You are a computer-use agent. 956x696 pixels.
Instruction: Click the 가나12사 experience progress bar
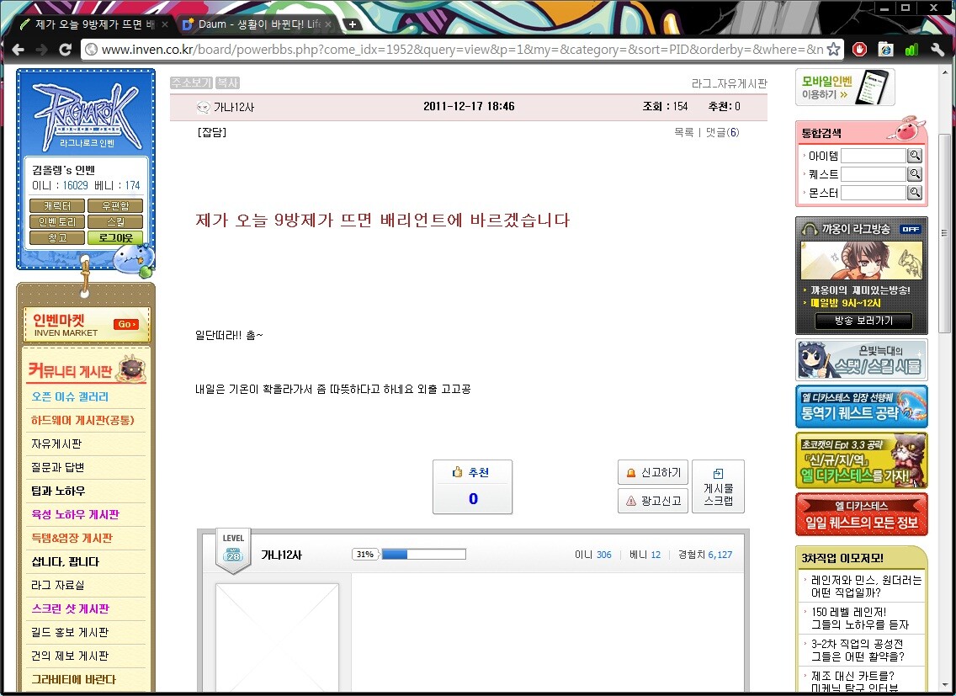coord(423,555)
